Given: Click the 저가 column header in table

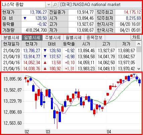Looking at the screenshot, I should [x=126, y=44].
